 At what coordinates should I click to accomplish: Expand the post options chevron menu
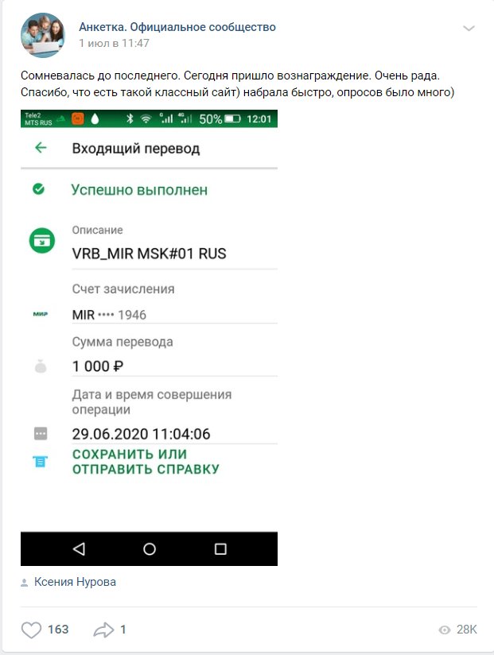[469, 29]
